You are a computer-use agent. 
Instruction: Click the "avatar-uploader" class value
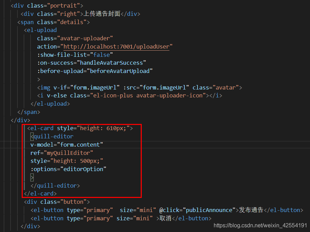click(86, 38)
